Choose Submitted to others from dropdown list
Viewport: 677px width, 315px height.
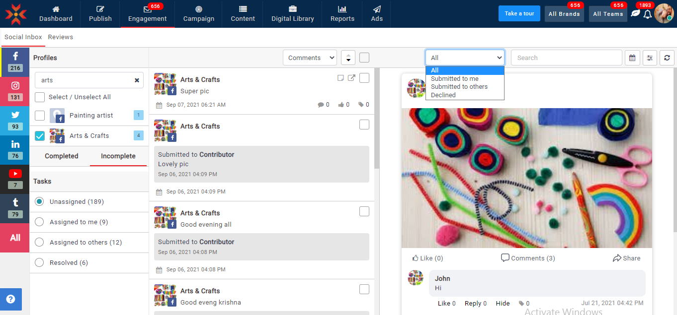[x=459, y=87]
